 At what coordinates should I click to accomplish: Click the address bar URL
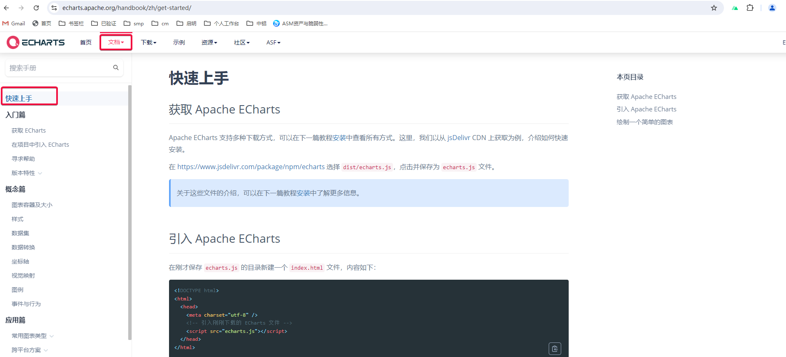[127, 8]
